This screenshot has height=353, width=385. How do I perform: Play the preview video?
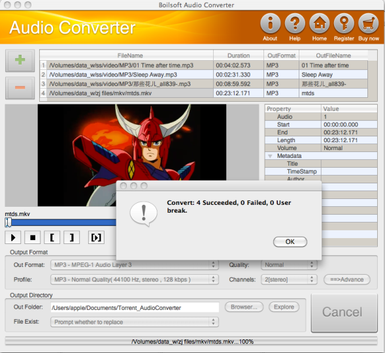coord(13,238)
